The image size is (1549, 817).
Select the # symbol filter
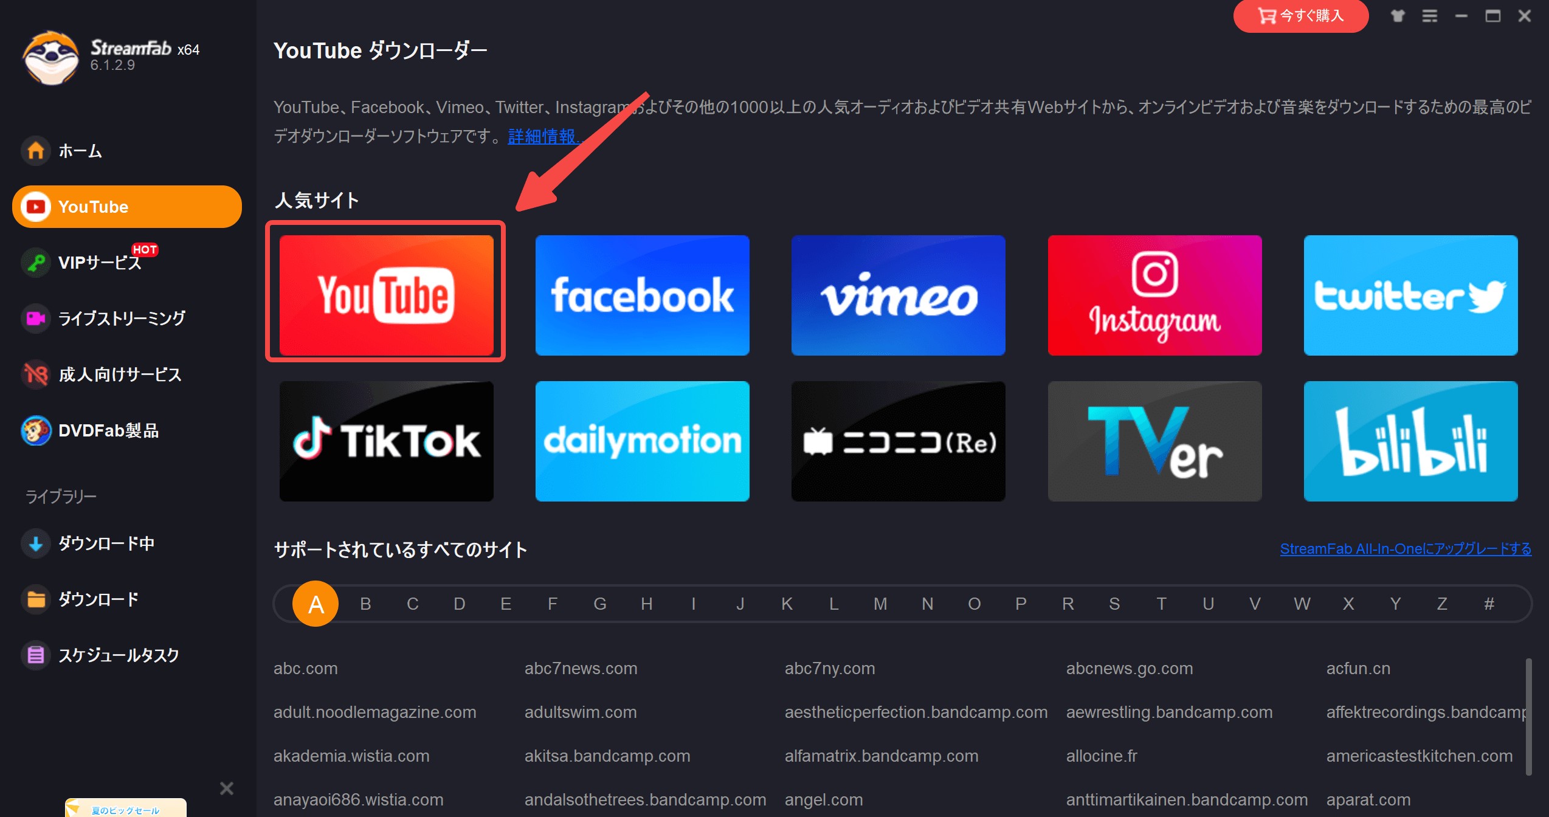[1489, 604]
